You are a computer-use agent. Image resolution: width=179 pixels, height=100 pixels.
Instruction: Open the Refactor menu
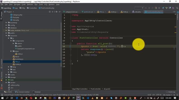[x=30, y=4]
